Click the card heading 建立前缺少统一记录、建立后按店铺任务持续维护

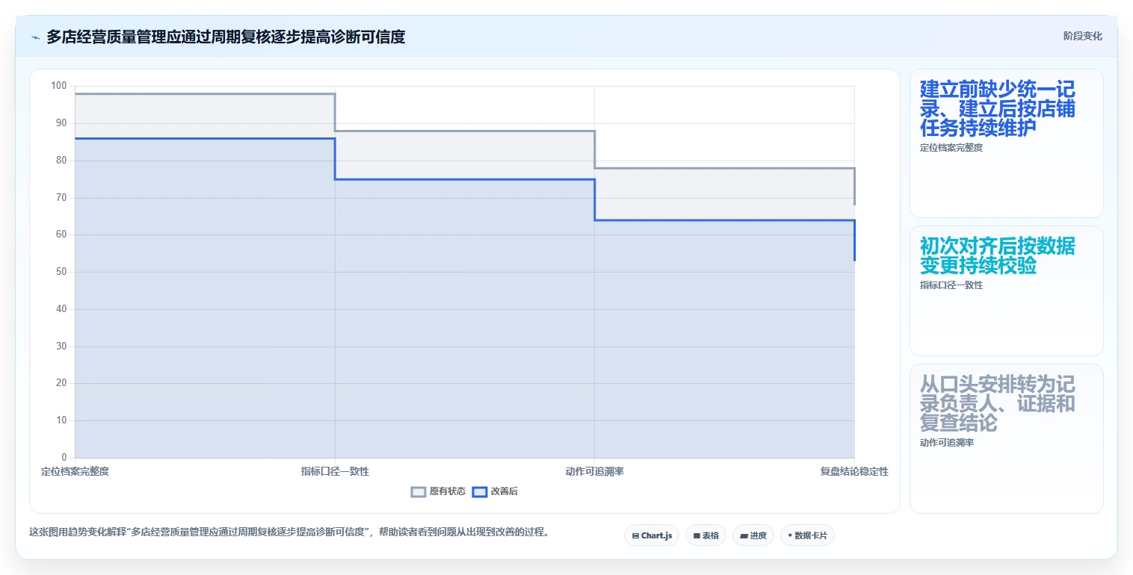(x=997, y=109)
